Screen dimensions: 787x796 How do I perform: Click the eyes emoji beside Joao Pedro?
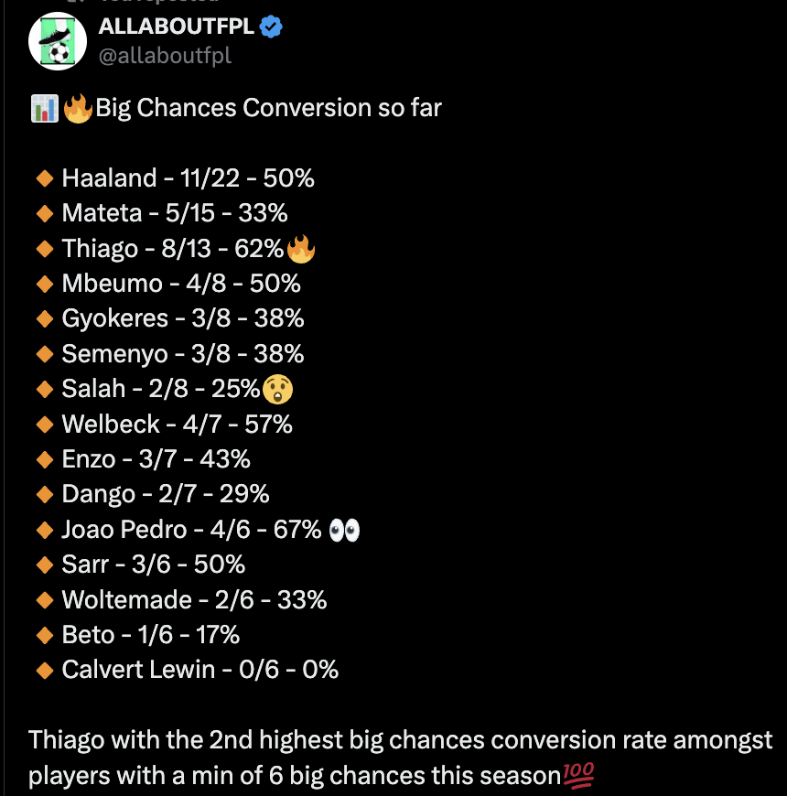(x=344, y=530)
